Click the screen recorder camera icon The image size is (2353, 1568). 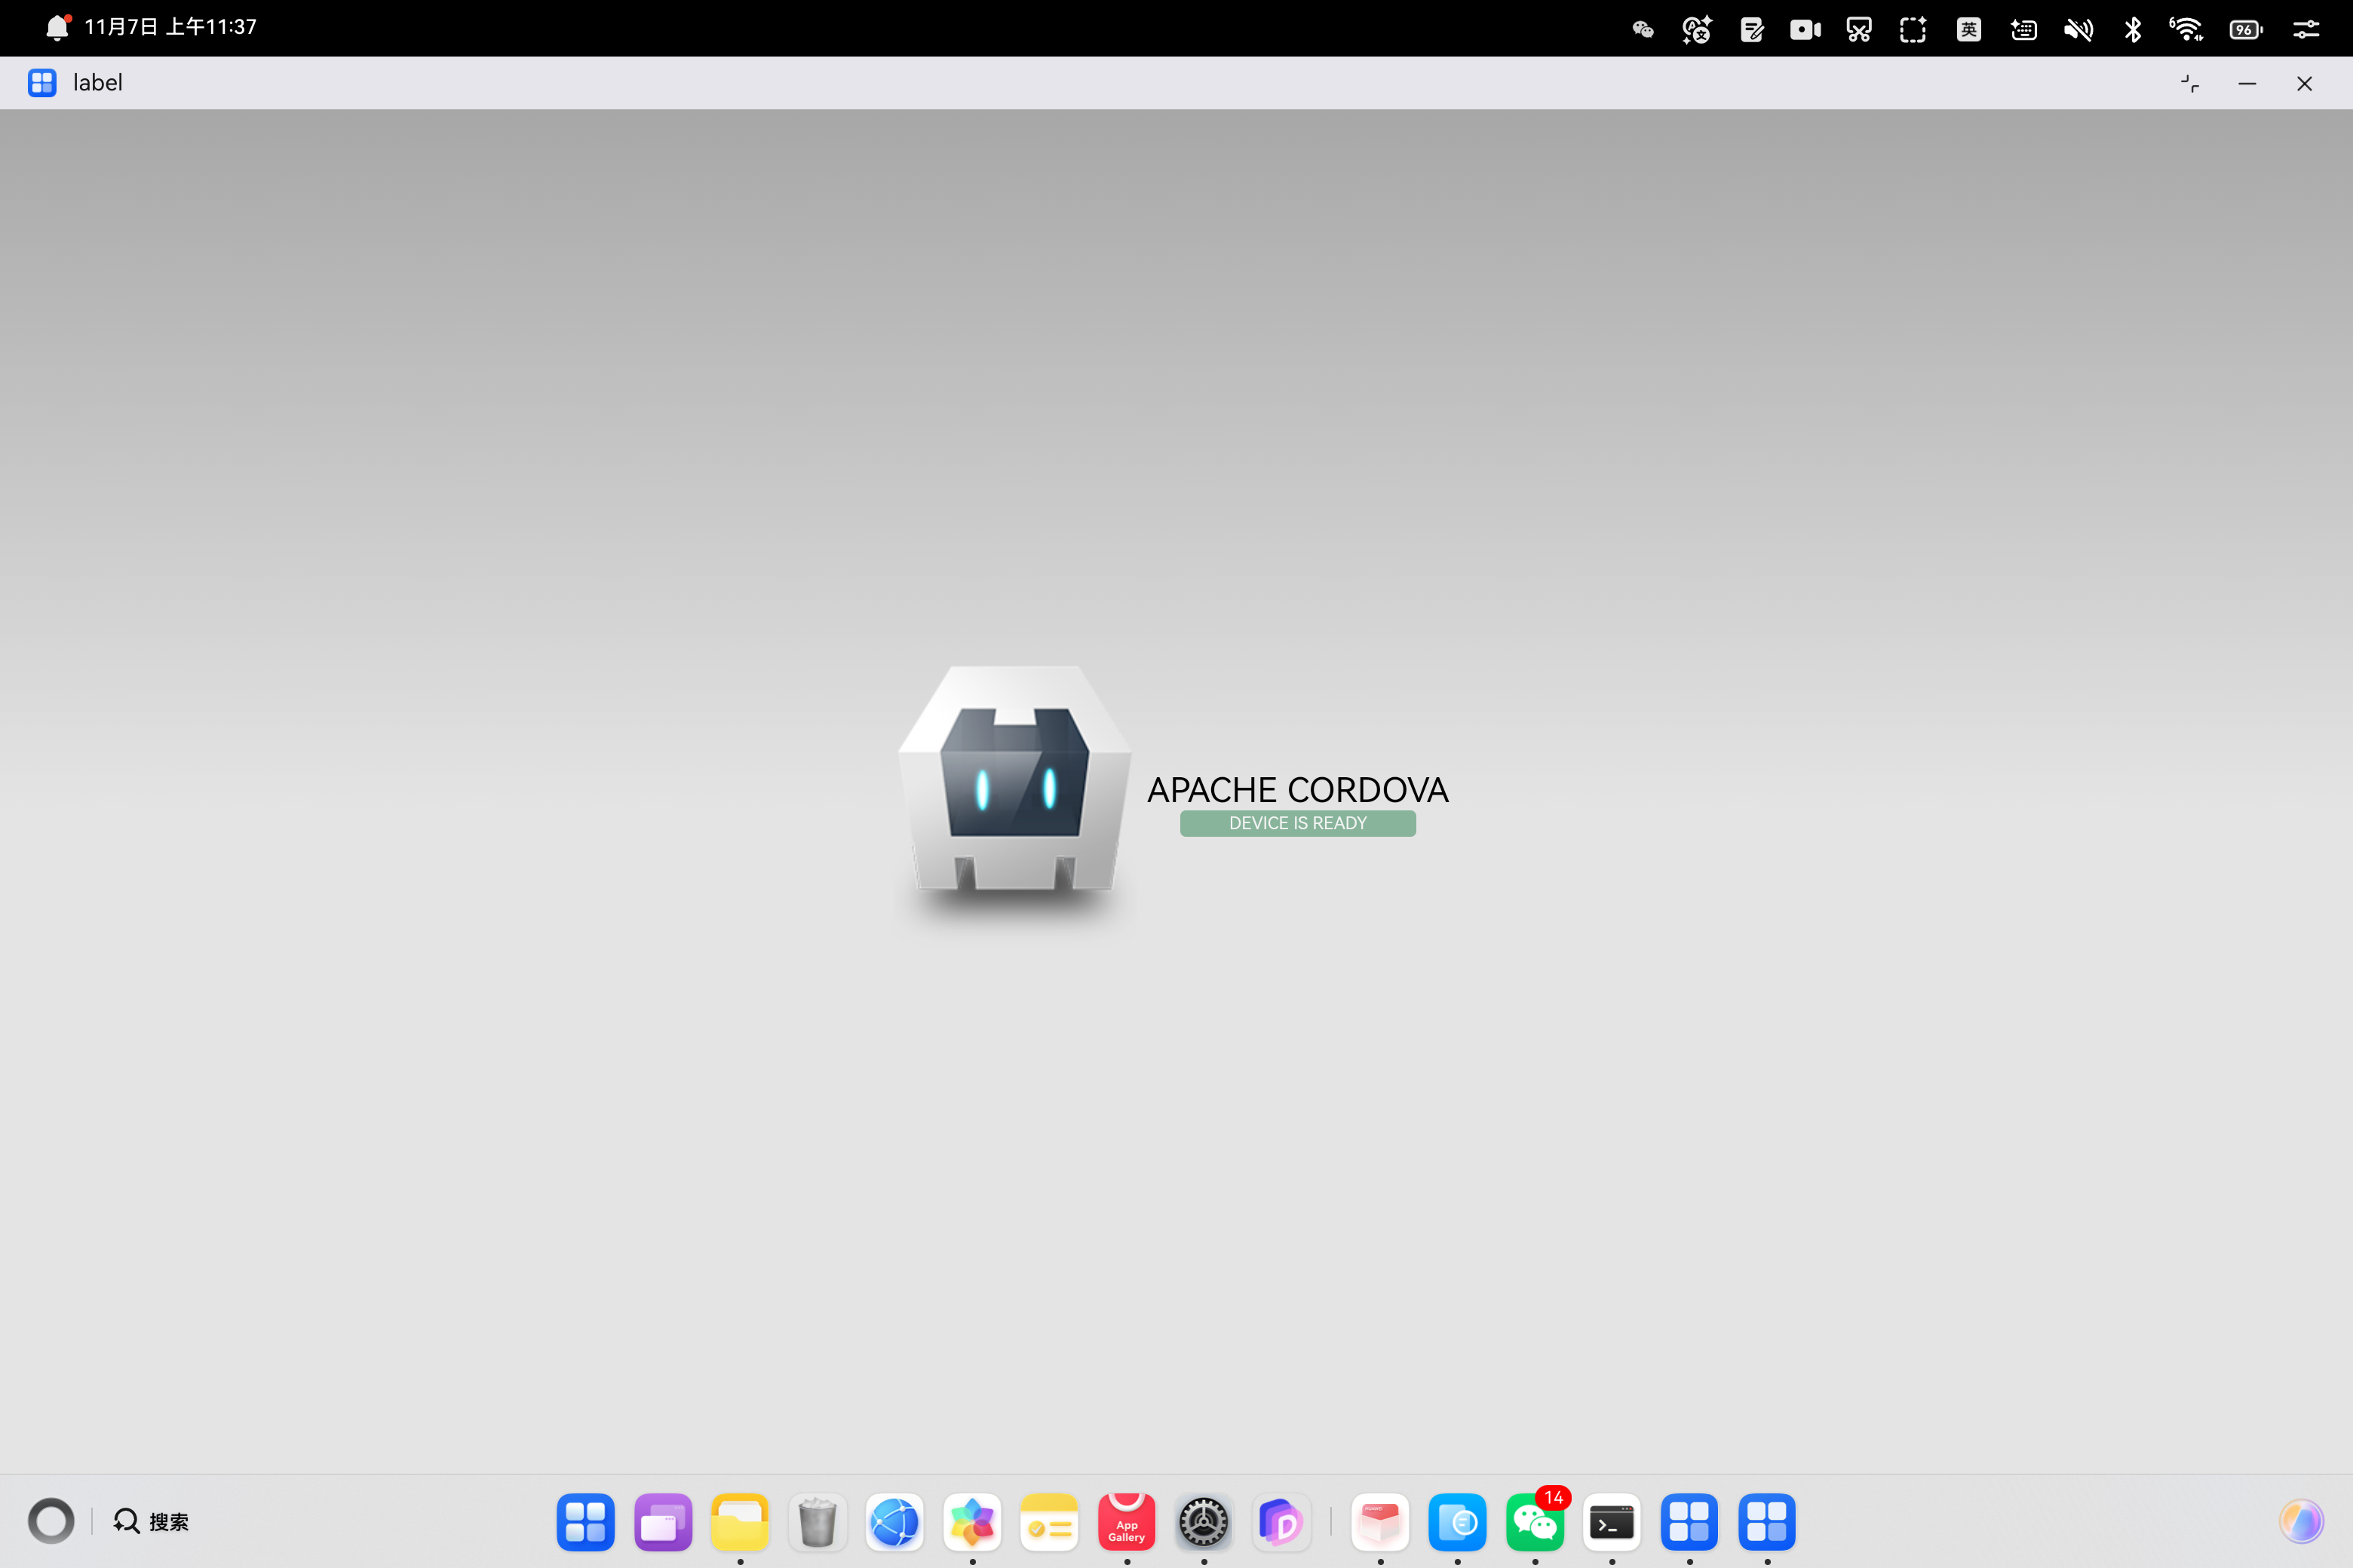click(1805, 29)
